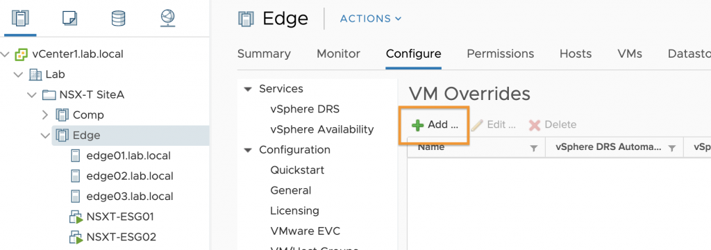Open vSphere Availability settings
This screenshot has height=250, width=711.
point(322,129)
